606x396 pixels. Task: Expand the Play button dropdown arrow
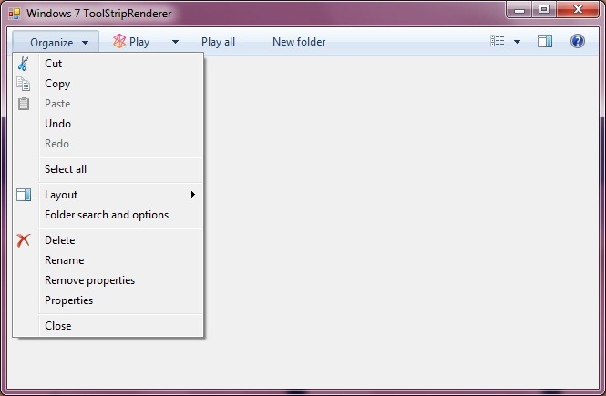pos(175,42)
